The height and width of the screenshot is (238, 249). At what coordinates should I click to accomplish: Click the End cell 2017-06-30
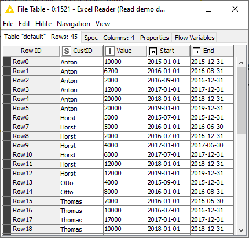point(212,146)
